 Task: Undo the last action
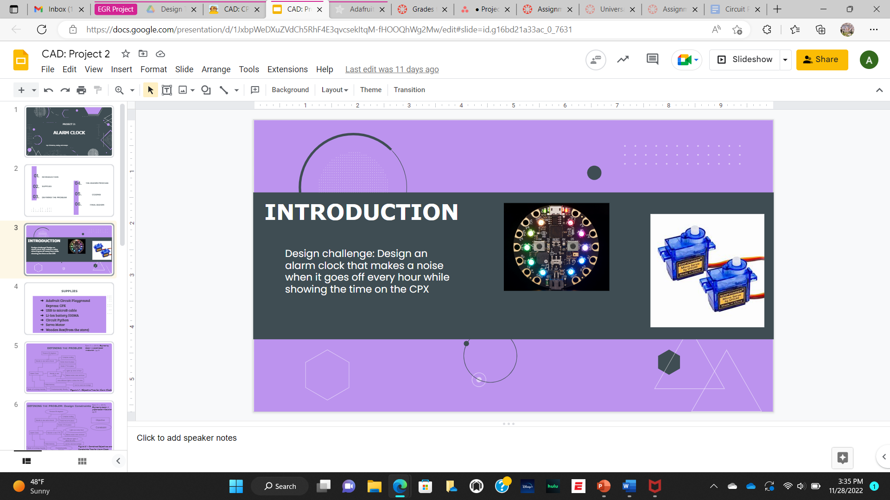point(48,90)
